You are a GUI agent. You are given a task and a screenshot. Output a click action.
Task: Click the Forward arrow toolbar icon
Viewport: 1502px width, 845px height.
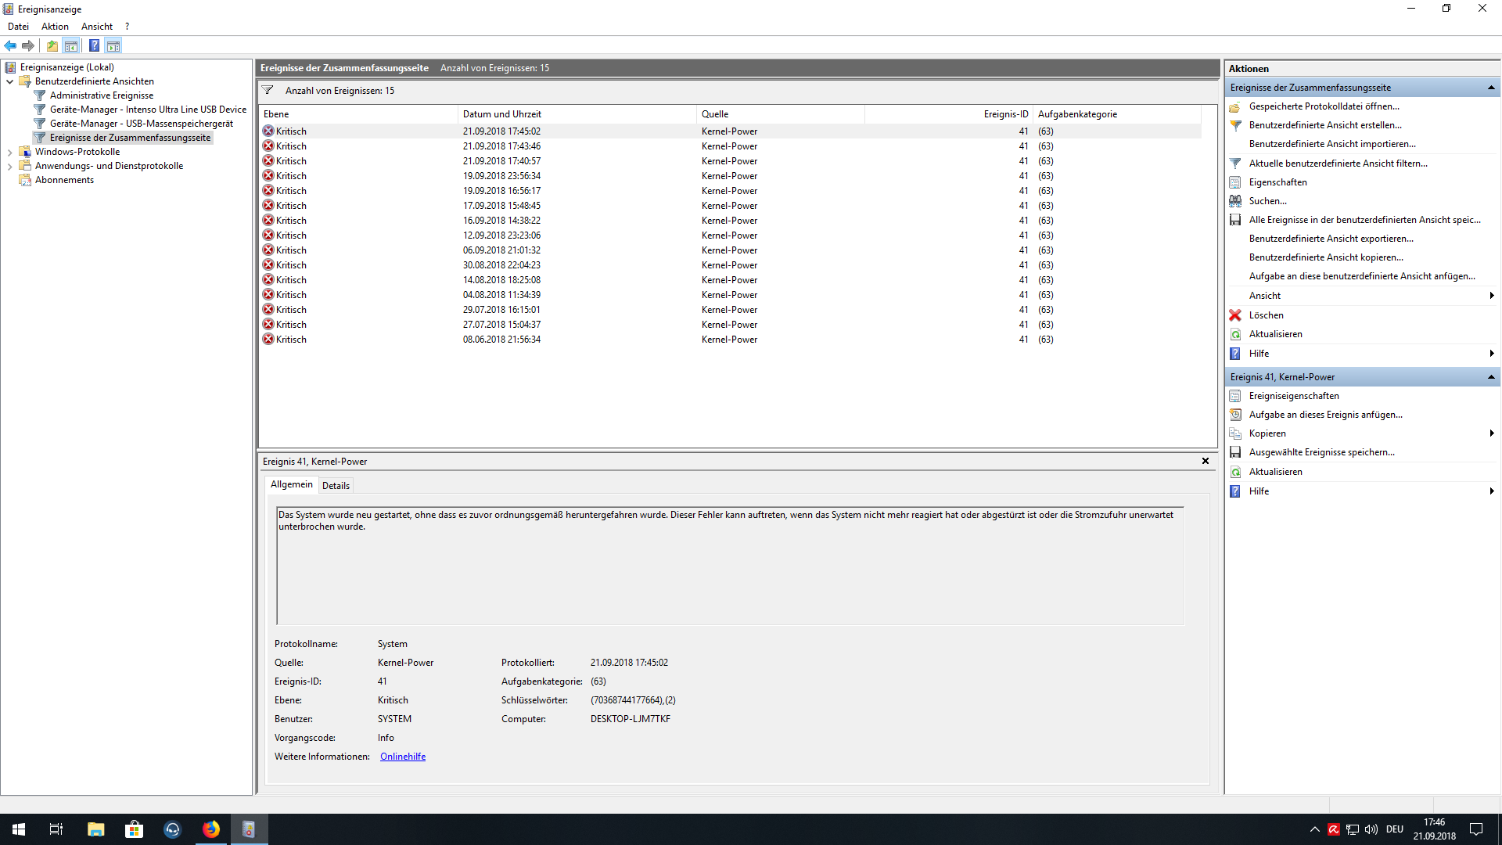pos(28,45)
